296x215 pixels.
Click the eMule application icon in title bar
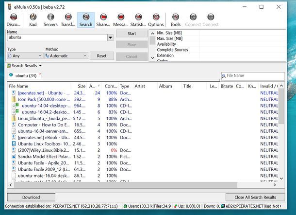tap(9, 7)
